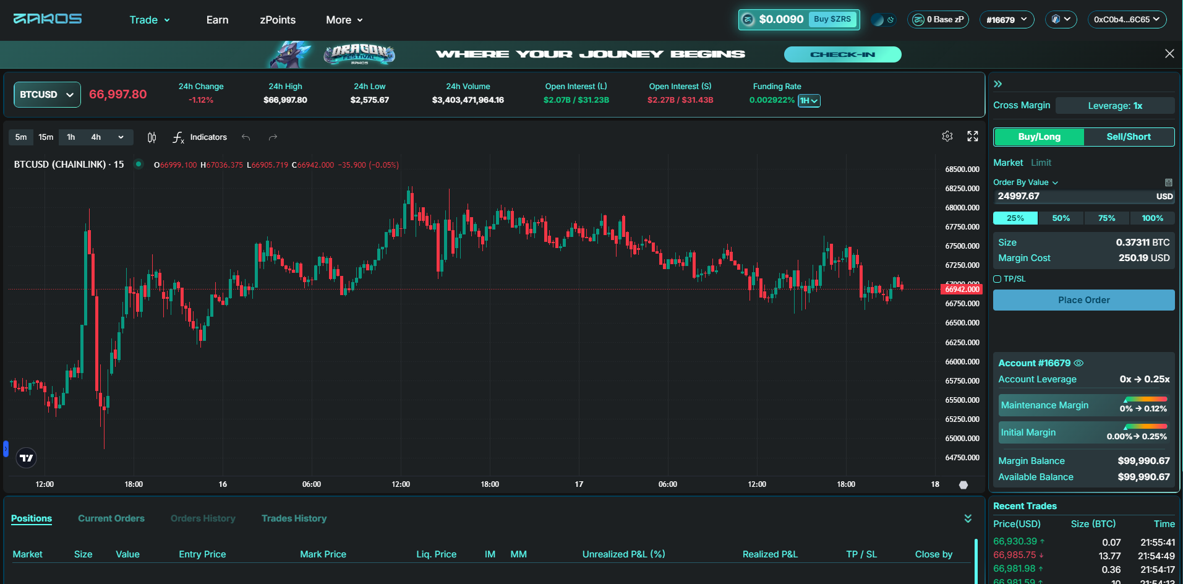Select the Sell/Short tab

(1129, 137)
